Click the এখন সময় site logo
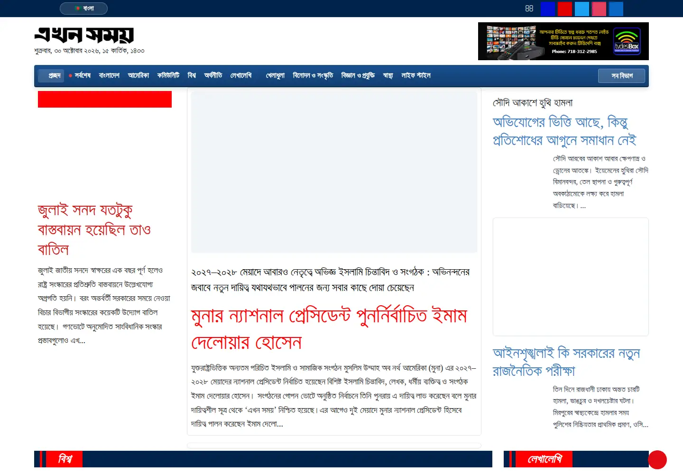The height and width of the screenshot is (474, 683). click(84, 35)
